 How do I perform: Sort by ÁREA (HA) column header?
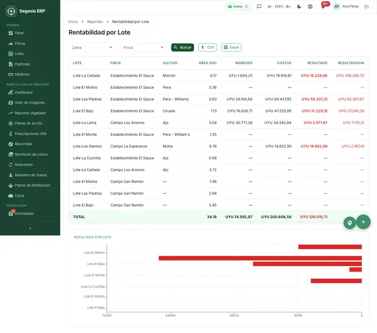[208, 63]
